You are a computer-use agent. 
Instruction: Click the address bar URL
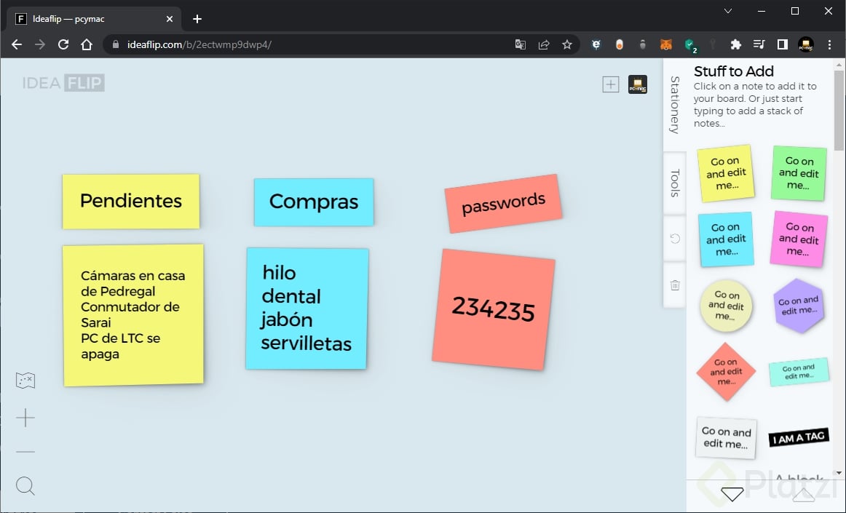pos(199,45)
